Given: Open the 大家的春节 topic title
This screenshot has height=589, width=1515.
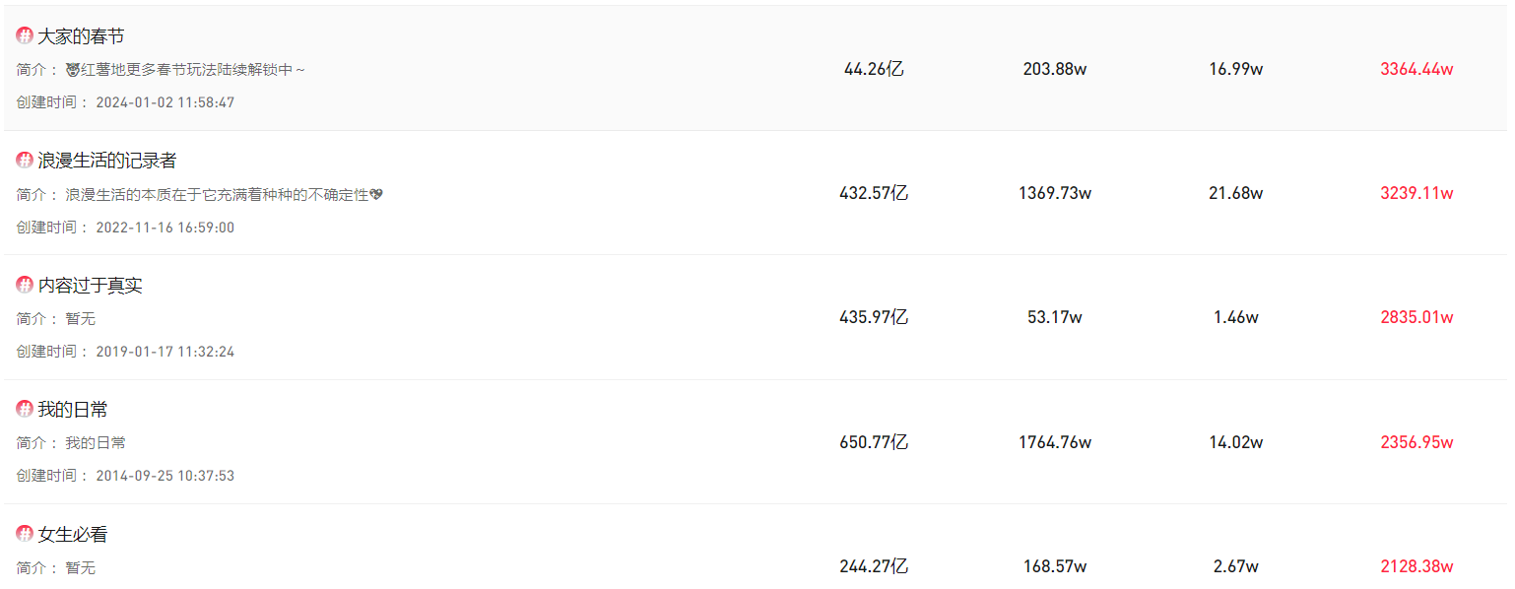Looking at the screenshot, I should tap(81, 36).
